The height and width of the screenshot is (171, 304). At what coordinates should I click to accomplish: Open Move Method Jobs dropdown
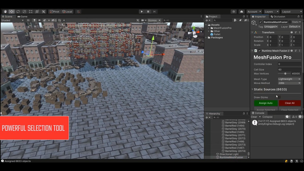(x=289, y=83)
